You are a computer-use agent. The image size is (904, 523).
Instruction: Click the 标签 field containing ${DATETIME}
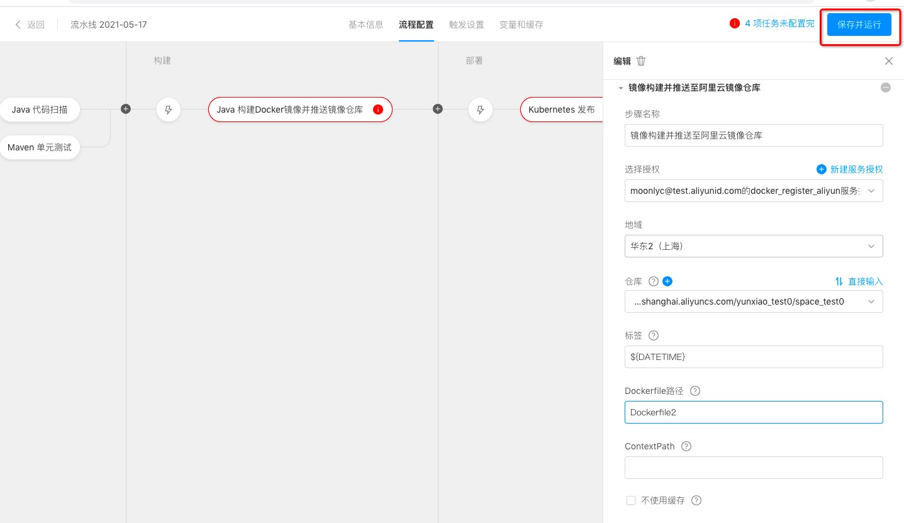[x=754, y=357]
